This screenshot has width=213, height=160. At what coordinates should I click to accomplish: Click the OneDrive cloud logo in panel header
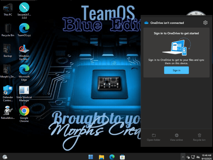tap(146, 22)
